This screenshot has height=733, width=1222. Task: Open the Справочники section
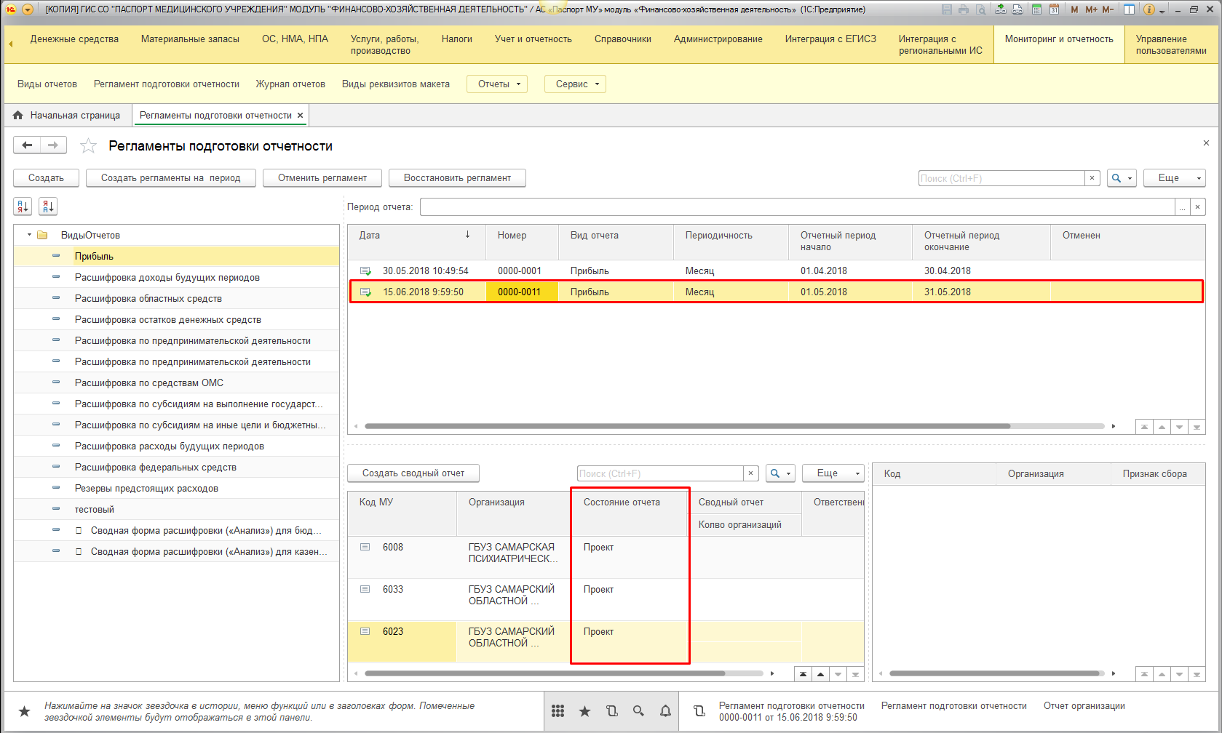[622, 39]
